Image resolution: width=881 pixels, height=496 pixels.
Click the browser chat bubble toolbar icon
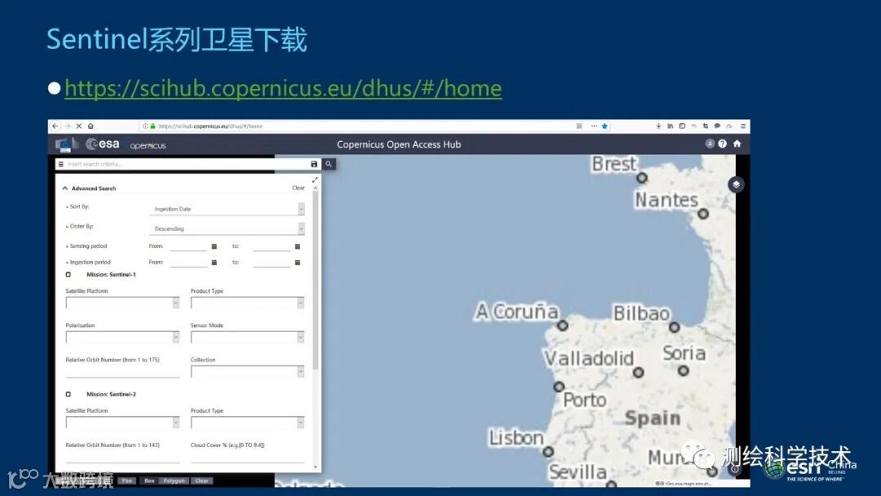click(717, 126)
